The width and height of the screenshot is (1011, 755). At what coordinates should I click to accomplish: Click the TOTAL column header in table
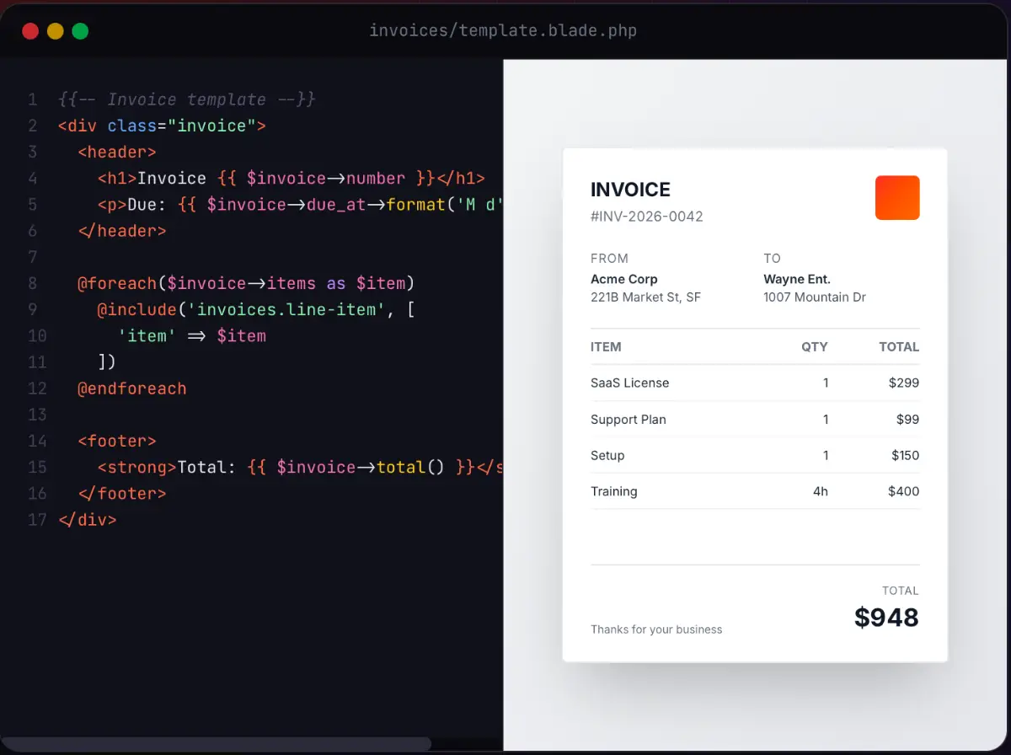coord(899,346)
